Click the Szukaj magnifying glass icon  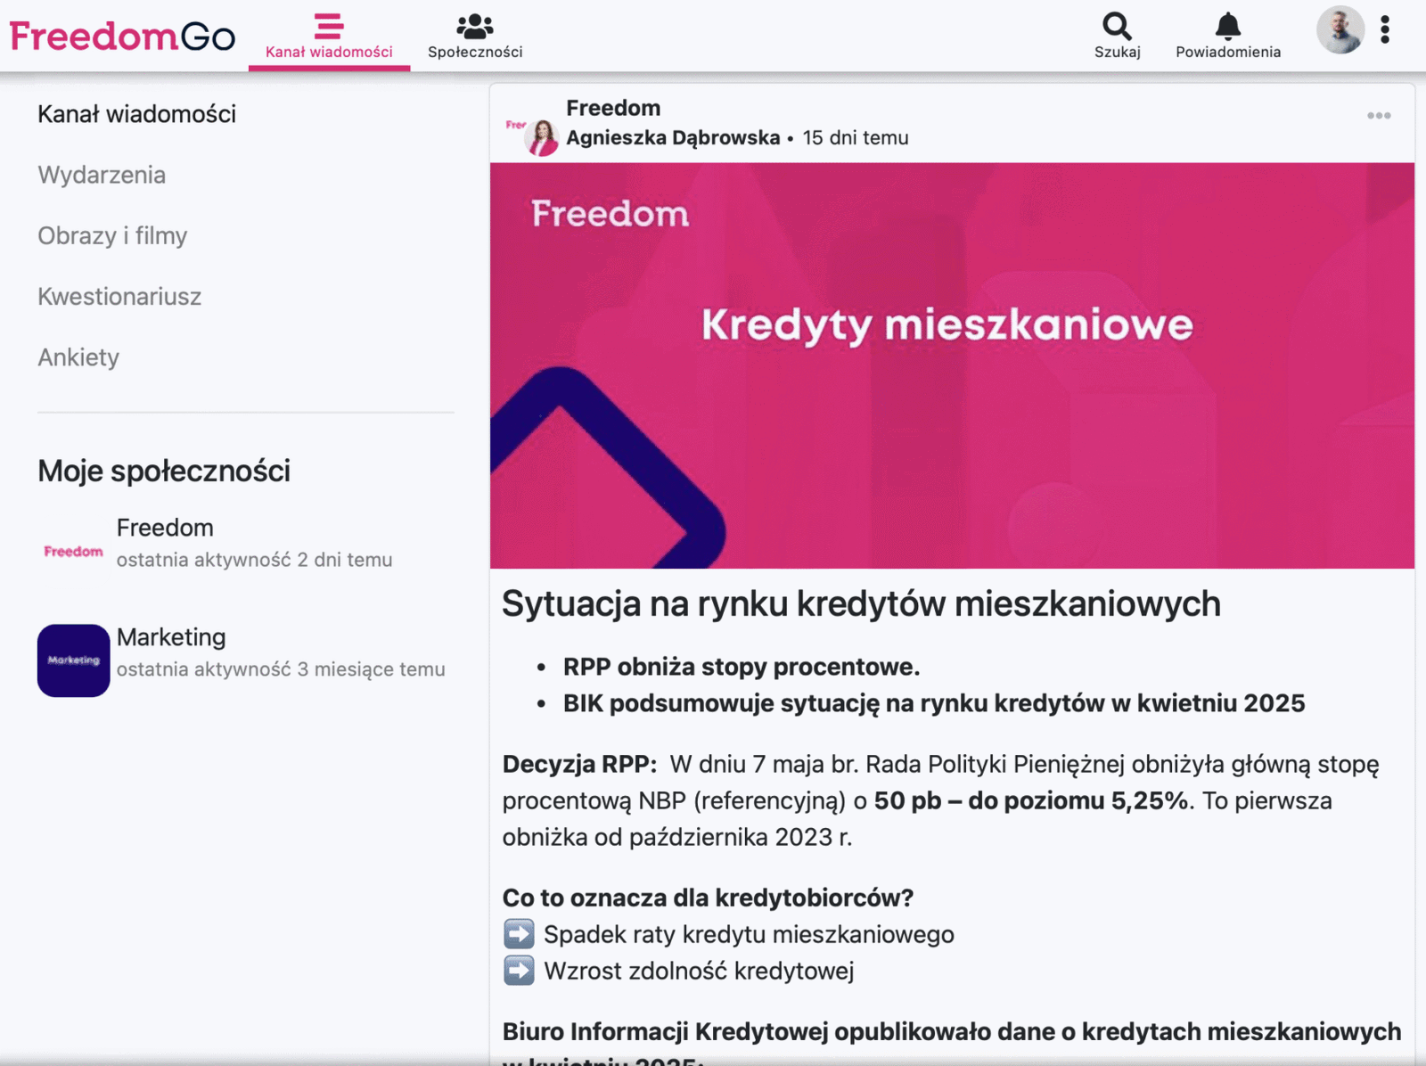[x=1117, y=27]
